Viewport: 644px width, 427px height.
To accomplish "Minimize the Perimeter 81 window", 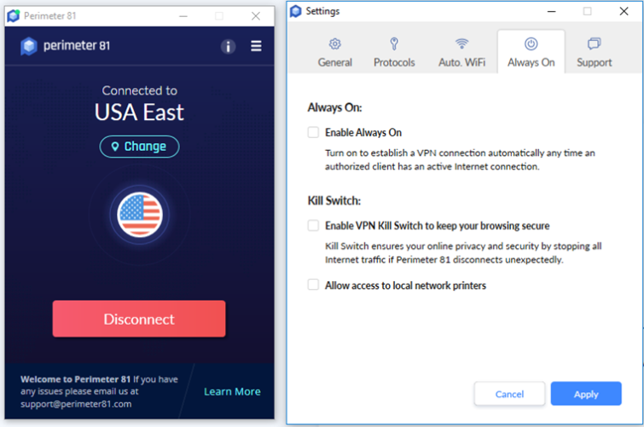I will (x=183, y=16).
